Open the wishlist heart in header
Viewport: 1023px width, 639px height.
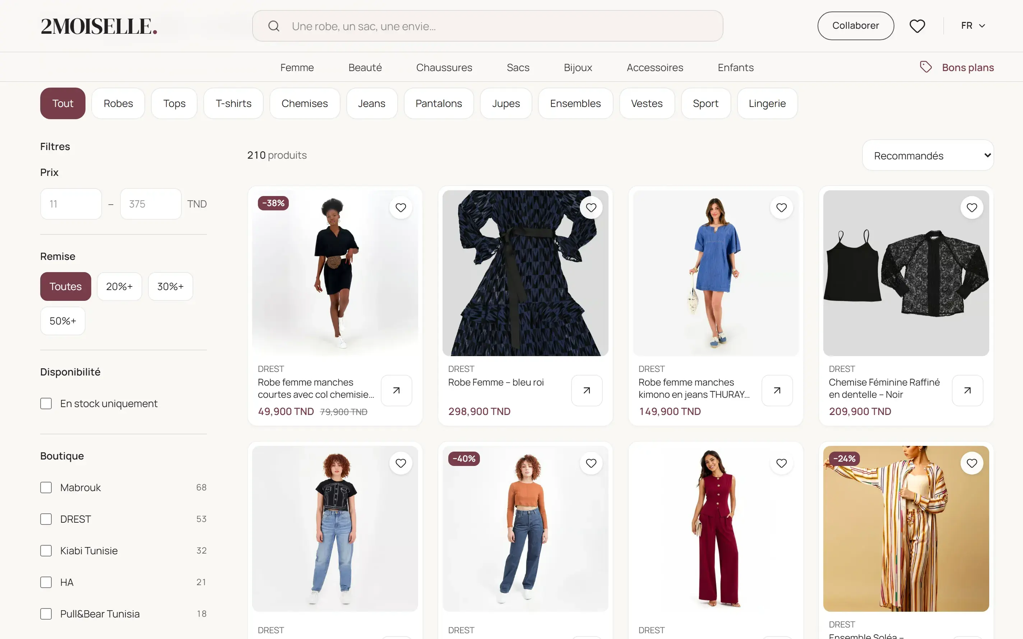tap(917, 26)
